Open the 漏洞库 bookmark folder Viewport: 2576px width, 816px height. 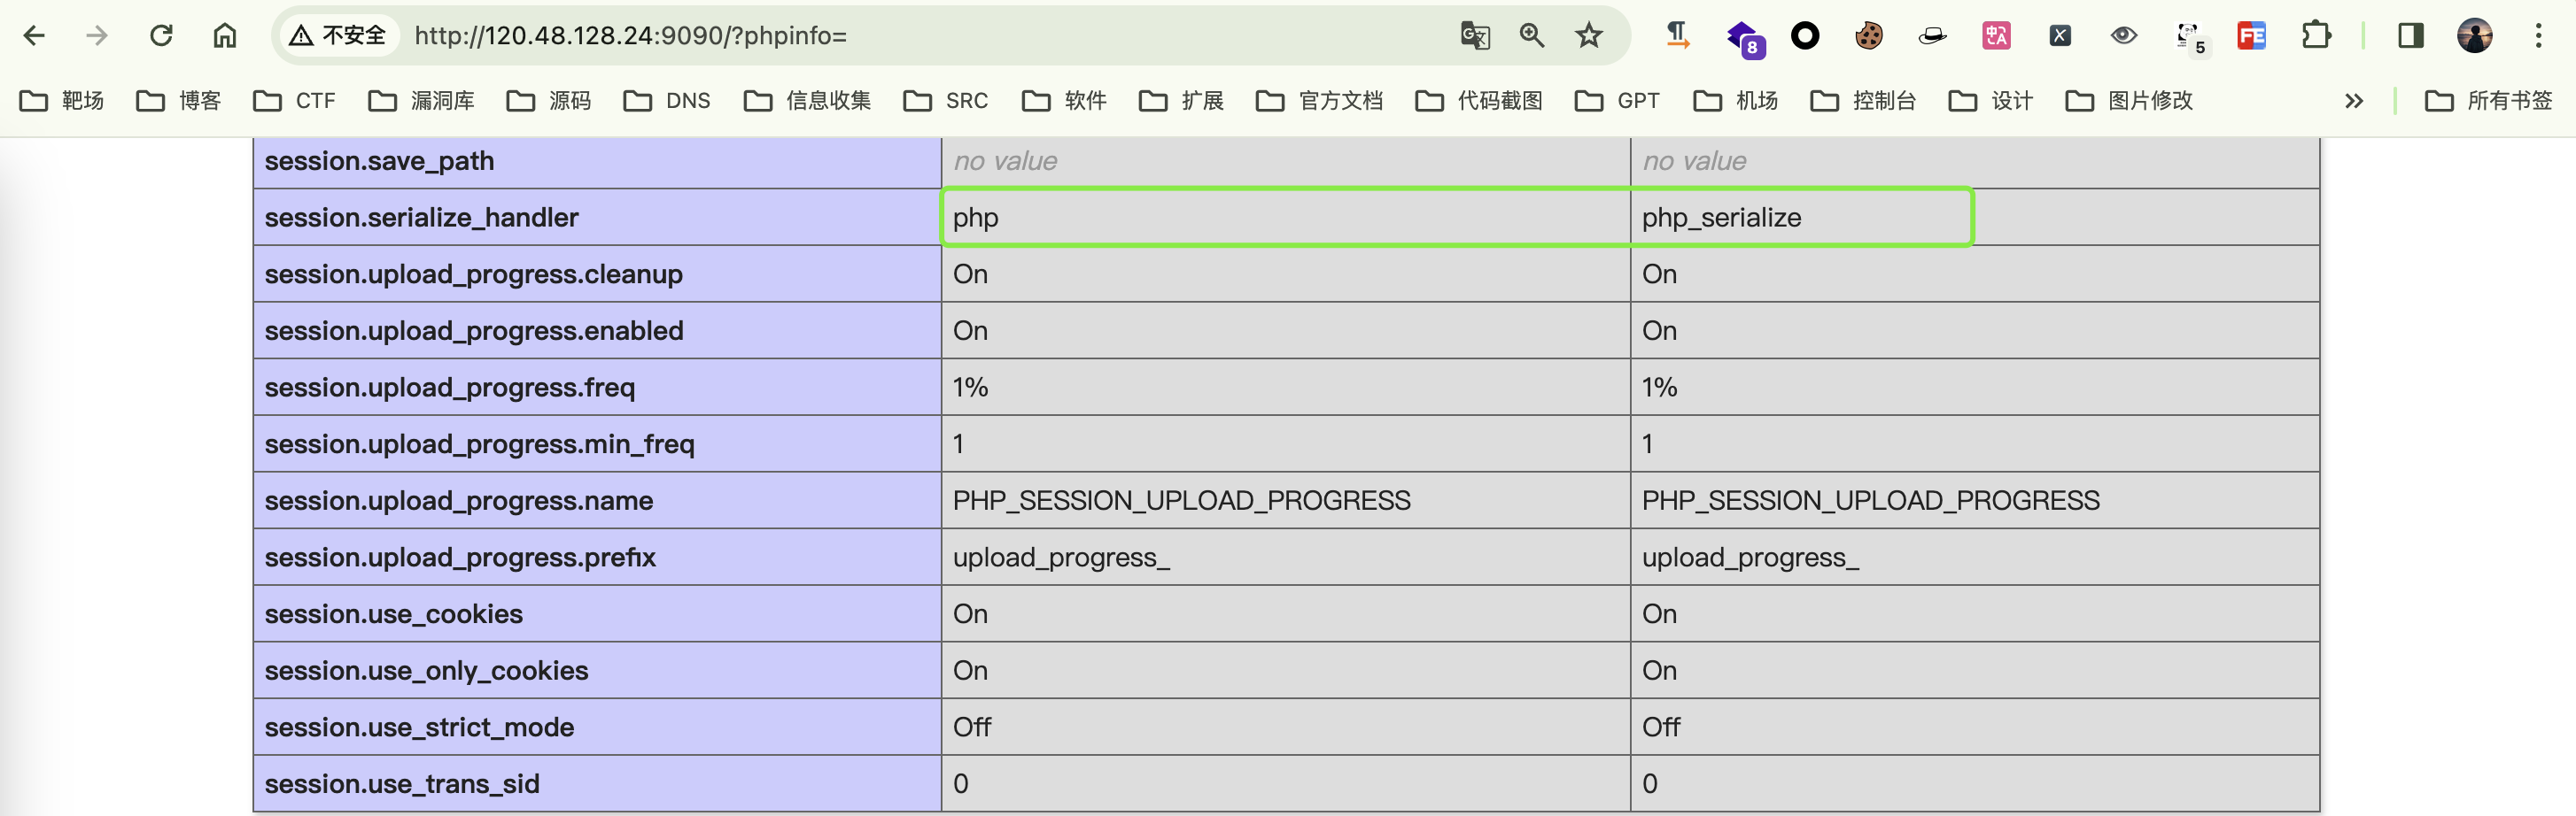tap(421, 101)
